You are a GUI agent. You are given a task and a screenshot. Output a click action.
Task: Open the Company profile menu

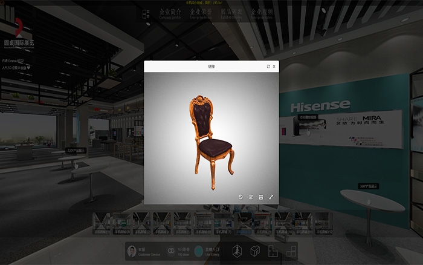click(172, 13)
